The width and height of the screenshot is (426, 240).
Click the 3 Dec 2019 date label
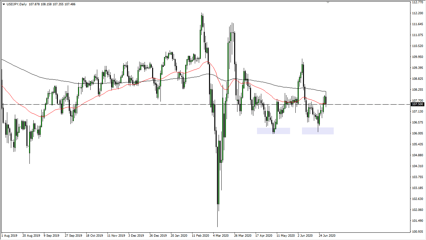click(x=136, y=236)
